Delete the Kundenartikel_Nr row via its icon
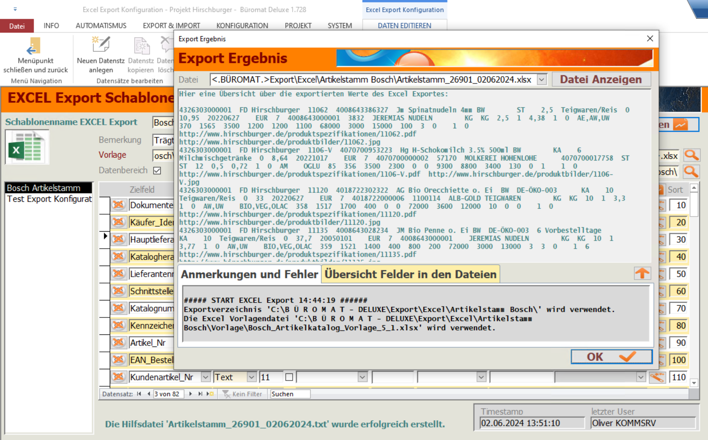This screenshot has width=708, height=440. (119, 377)
